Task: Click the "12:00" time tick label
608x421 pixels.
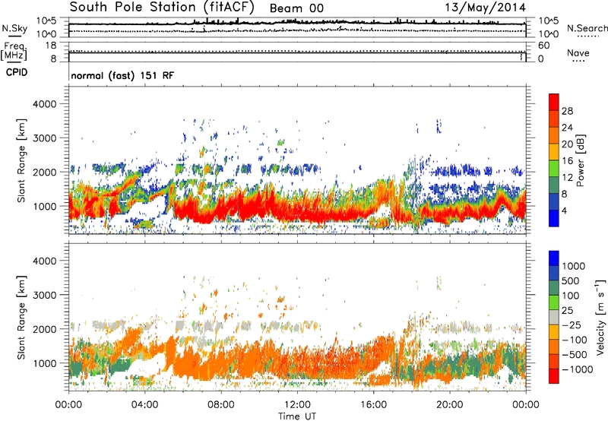Action: [297, 405]
